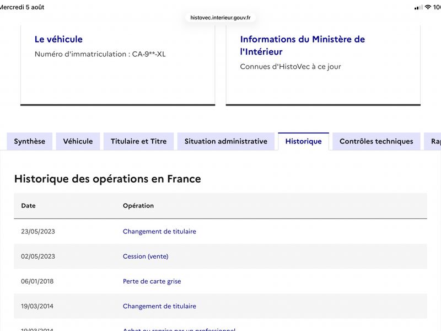Click Perte de carte grise operation
The width and height of the screenshot is (441, 331).
tap(152, 281)
